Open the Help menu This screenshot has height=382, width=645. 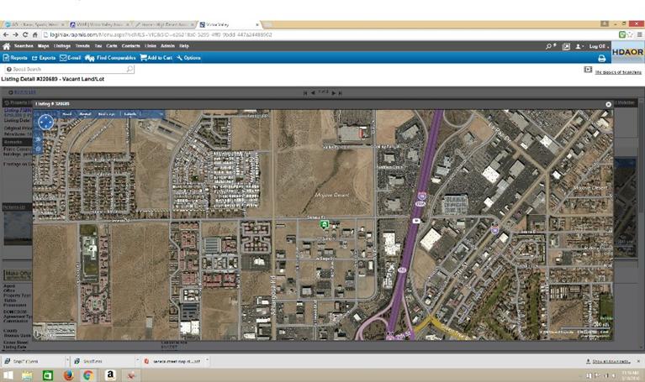(184, 46)
